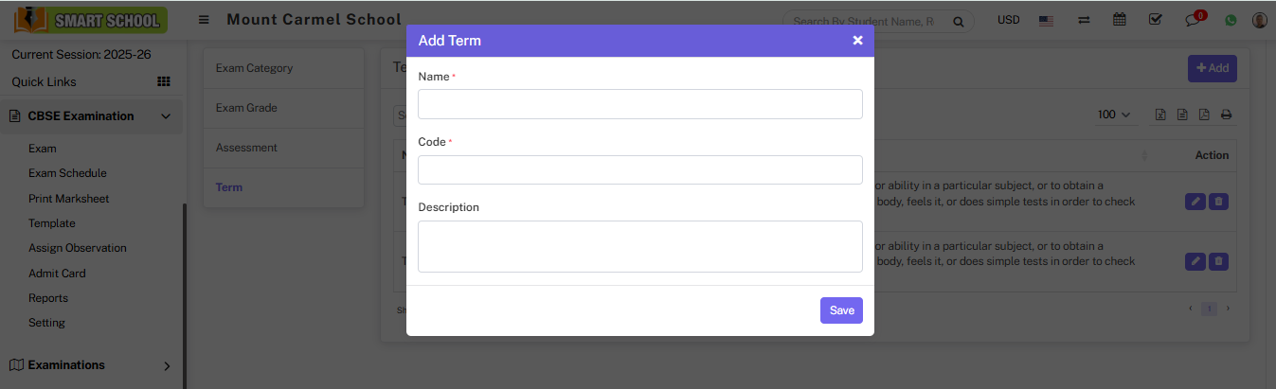
Task: Open the user profile avatar
Action: pos(1259,20)
